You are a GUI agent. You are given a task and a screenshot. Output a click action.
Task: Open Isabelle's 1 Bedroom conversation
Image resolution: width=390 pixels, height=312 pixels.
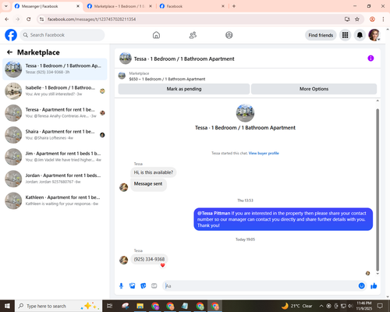click(x=55, y=91)
